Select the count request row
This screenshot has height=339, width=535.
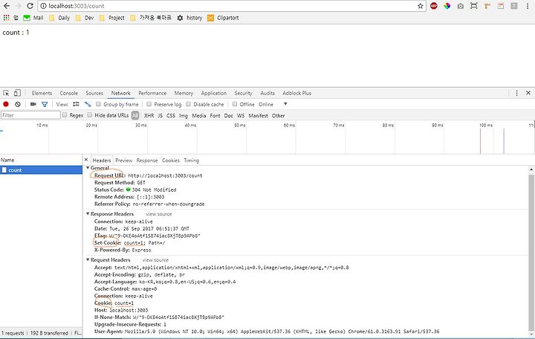pyautogui.click(x=41, y=169)
